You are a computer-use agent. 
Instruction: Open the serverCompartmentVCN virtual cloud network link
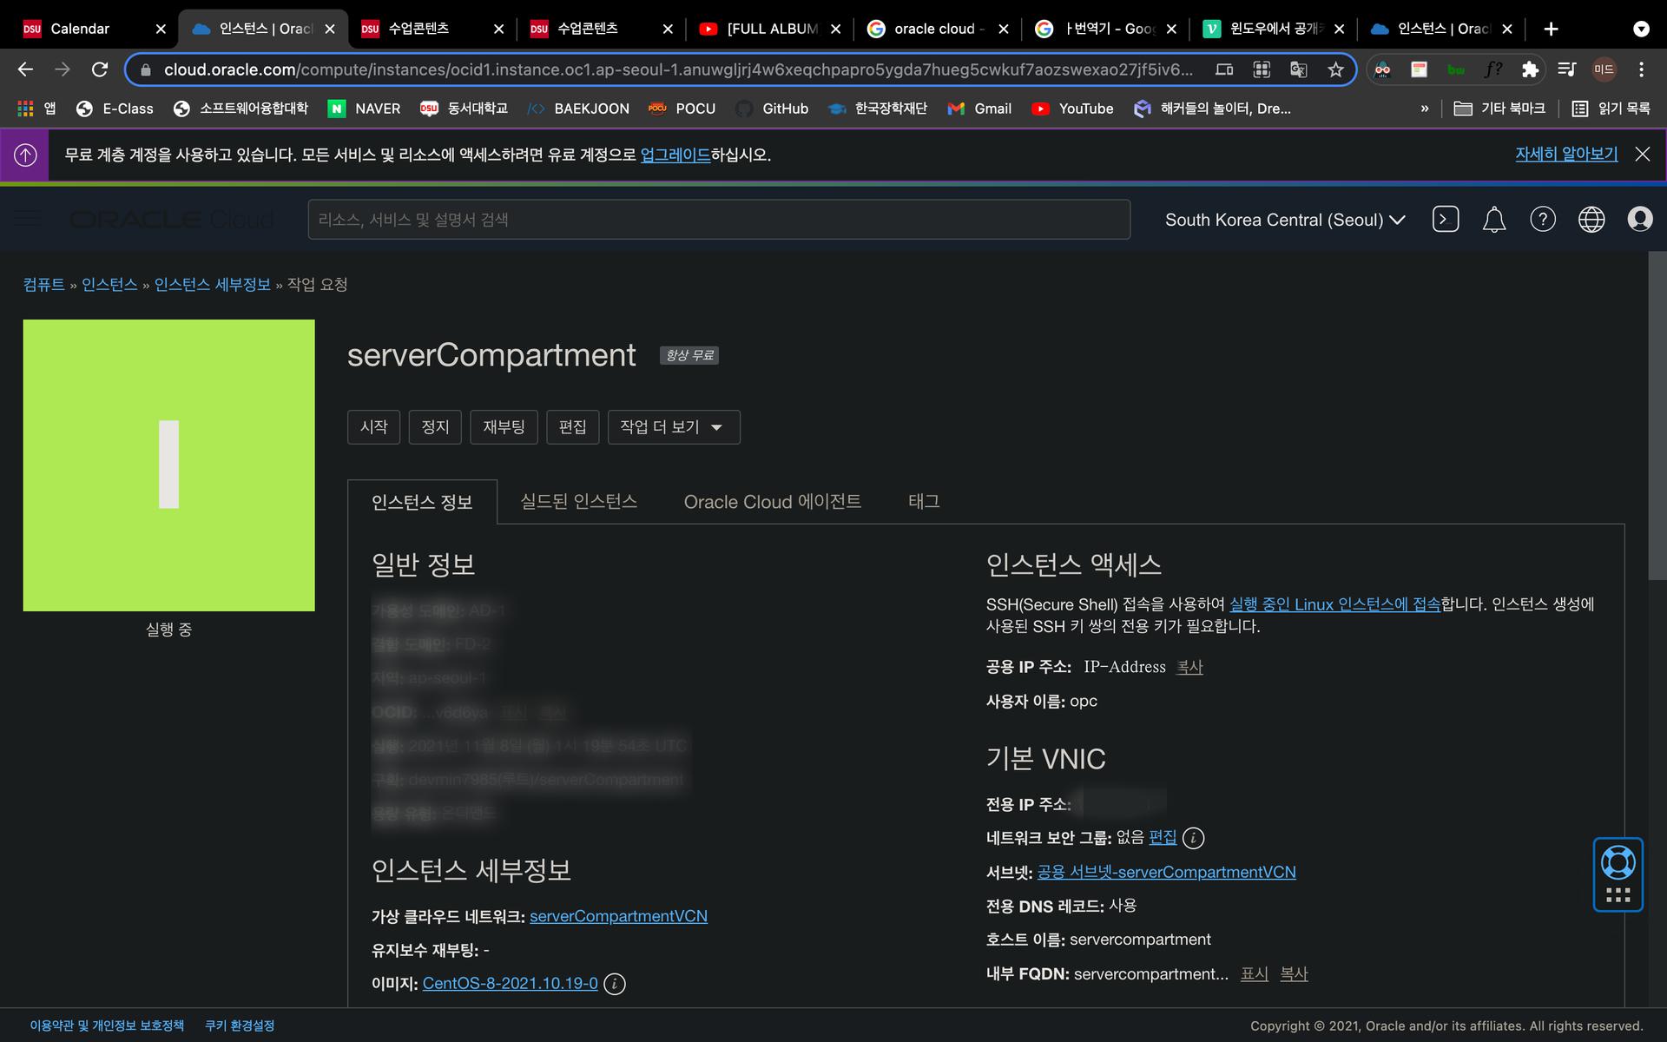pos(617,916)
